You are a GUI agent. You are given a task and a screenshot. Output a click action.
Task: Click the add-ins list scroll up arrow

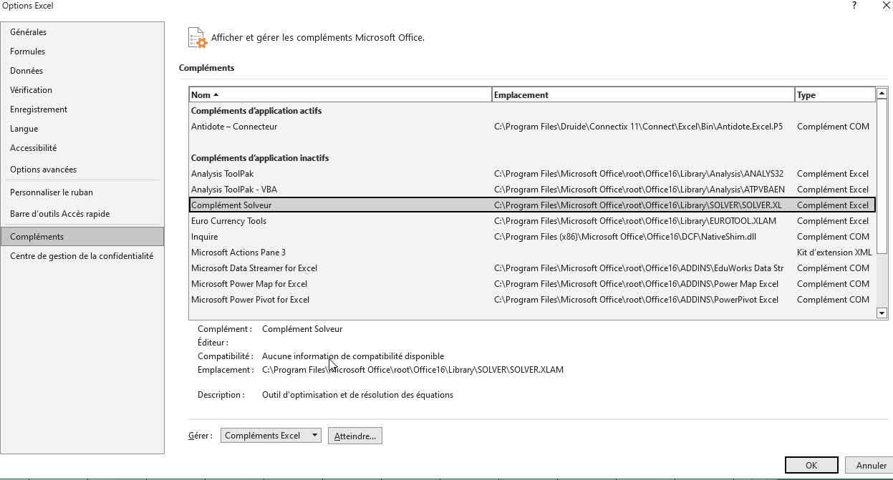[882, 94]
